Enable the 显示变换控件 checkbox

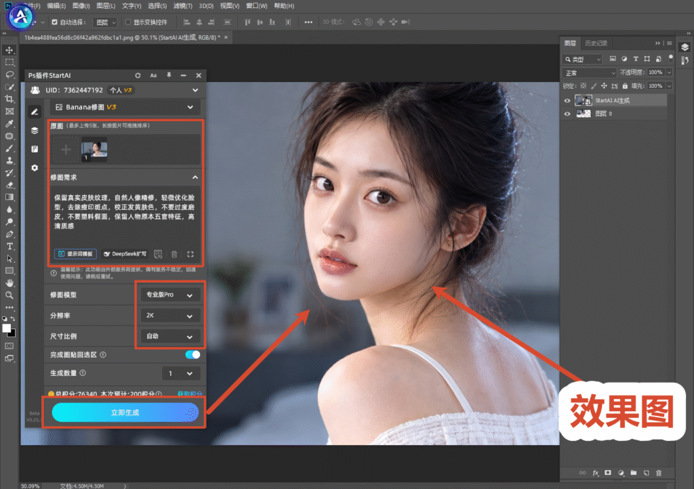128,22
